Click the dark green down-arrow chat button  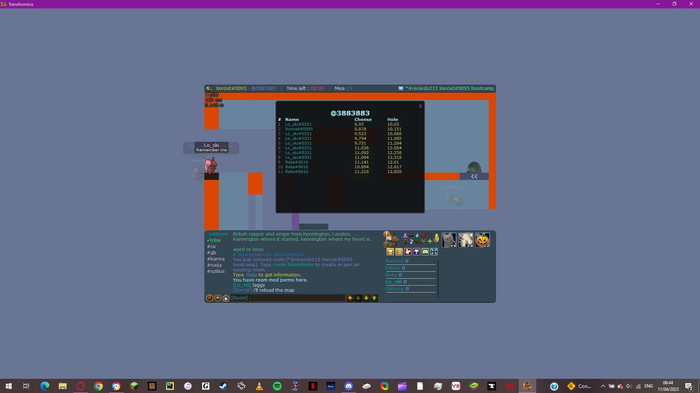(358, 298)
